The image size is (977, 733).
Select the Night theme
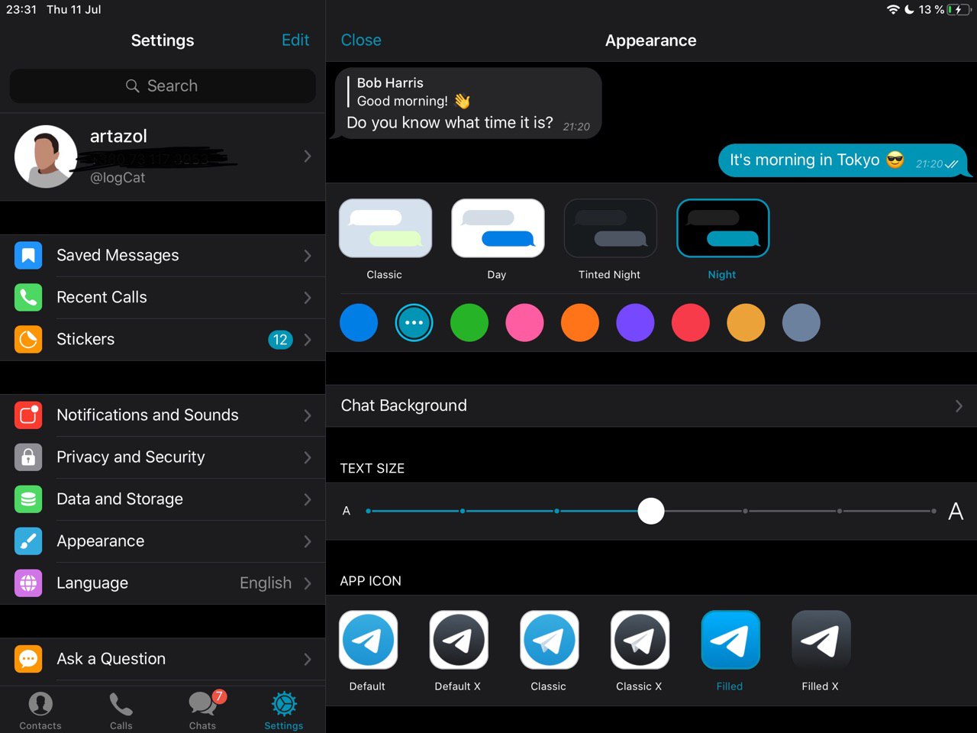(723, 228)
